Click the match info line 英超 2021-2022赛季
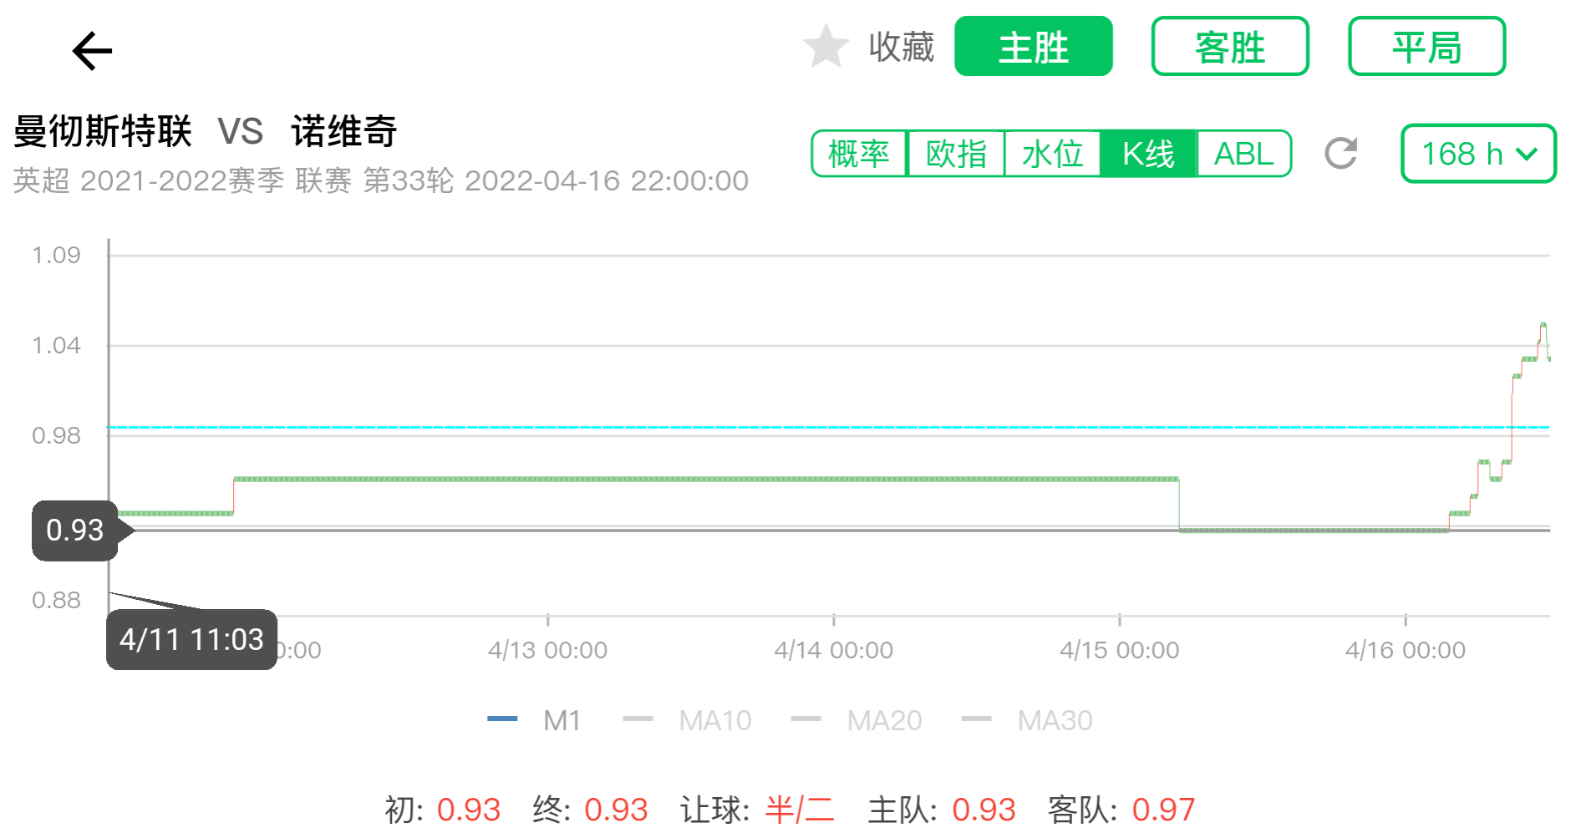This screenshot has height=838, width=1586. [x=381, y=180]
